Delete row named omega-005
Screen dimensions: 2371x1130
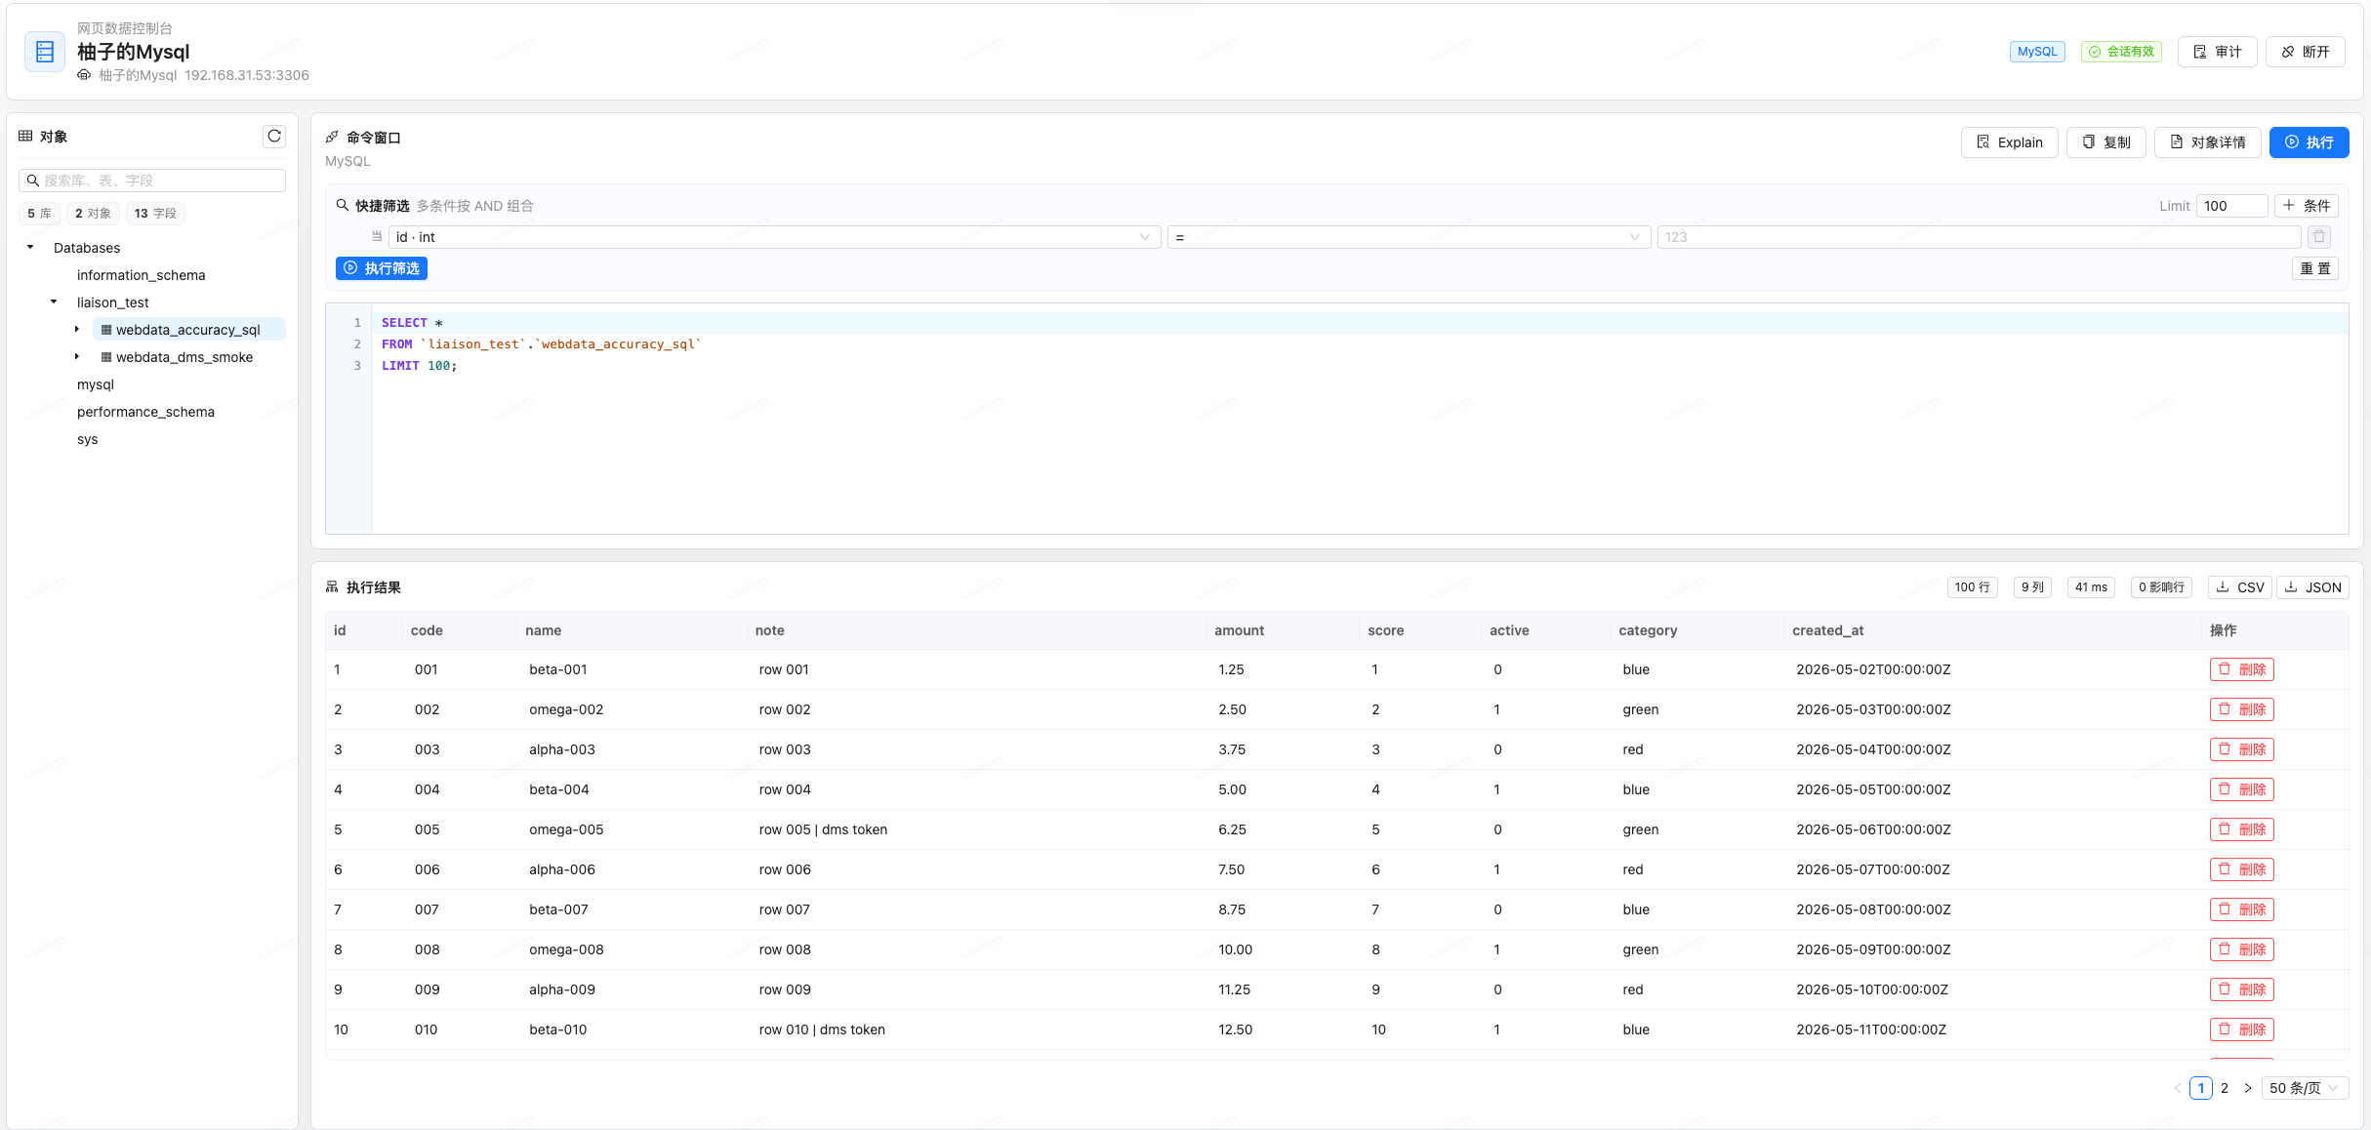coord(2242,829)
